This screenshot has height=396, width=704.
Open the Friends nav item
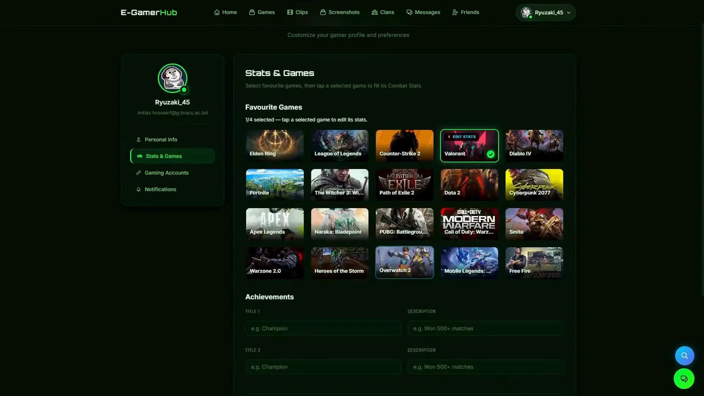[466, 12]
